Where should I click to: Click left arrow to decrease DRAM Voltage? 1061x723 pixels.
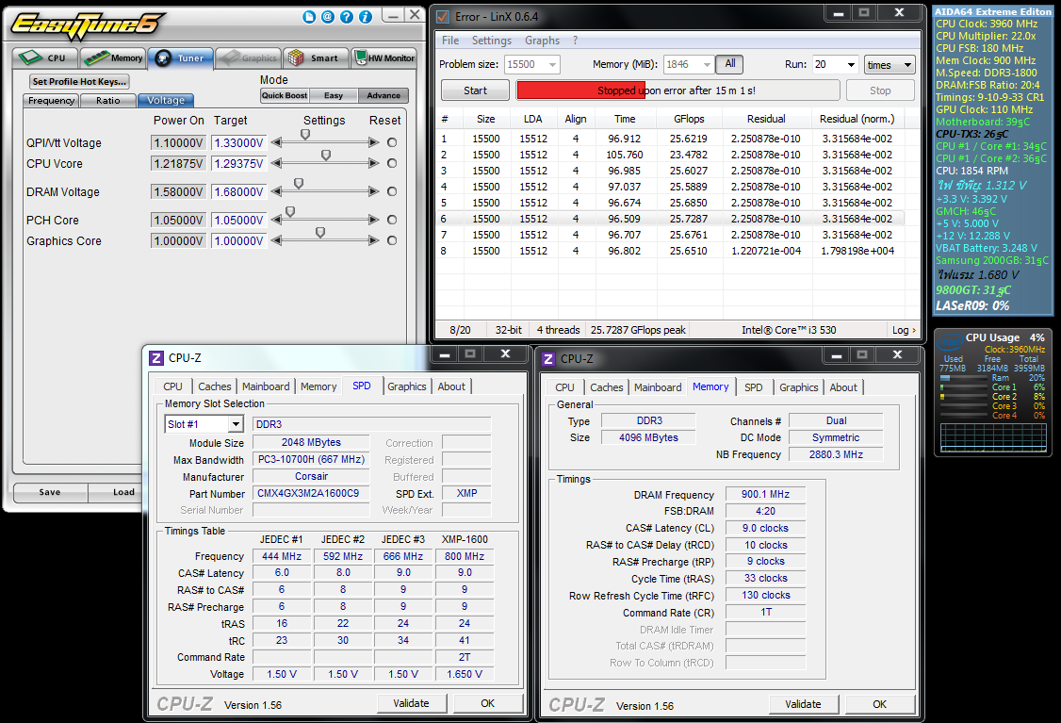point(277,191)
